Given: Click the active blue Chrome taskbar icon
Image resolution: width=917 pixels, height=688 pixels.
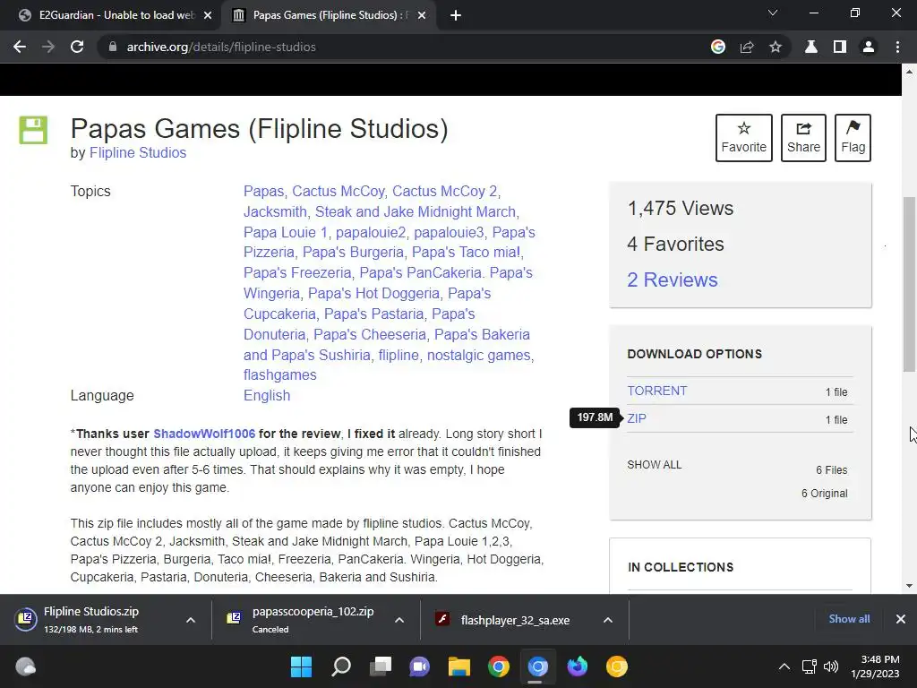Looking at the screenshot, I should tap(538, 666).
